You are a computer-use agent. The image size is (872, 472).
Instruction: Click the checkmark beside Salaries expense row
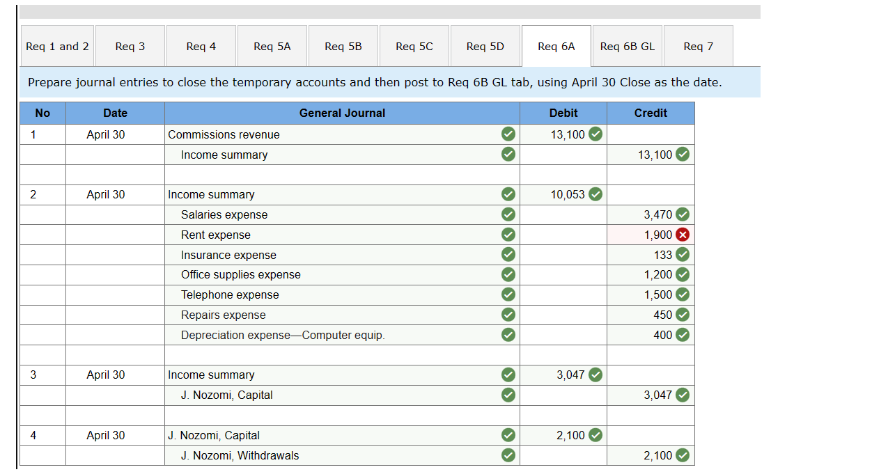508,214
